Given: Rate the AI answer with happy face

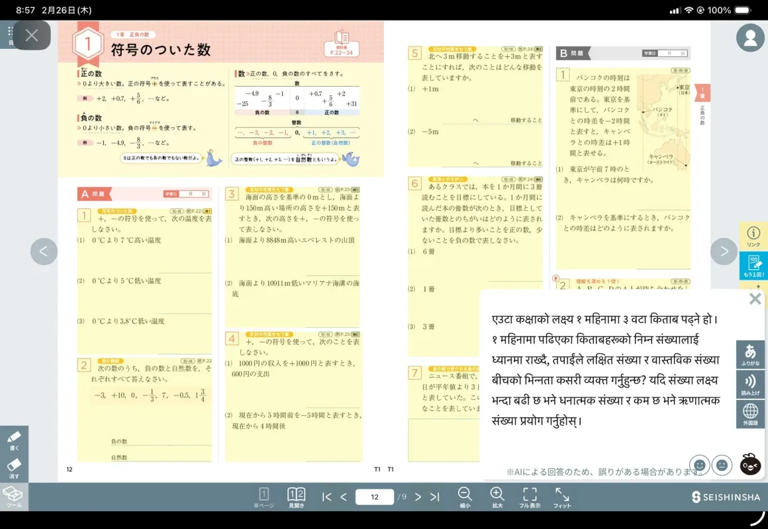Looking at the screenshot, I should tap(699, 464).
